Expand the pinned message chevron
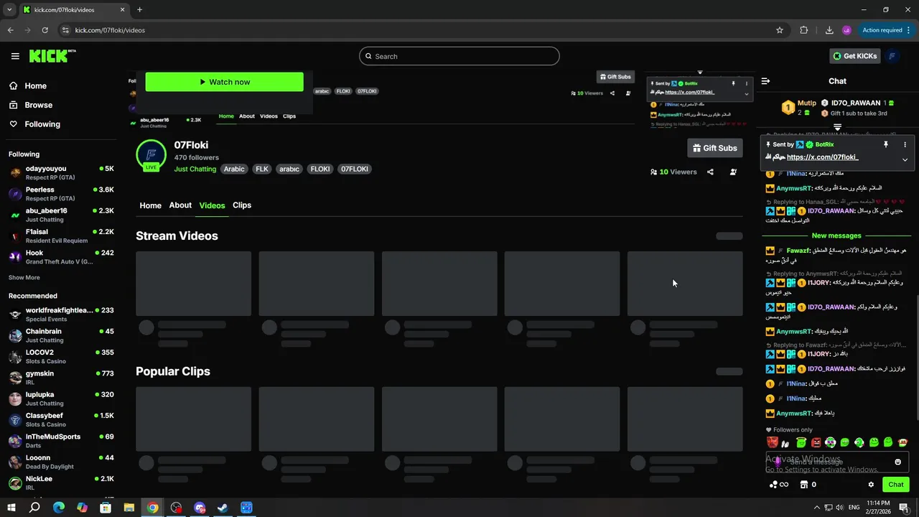 click(x=905, y=159)
